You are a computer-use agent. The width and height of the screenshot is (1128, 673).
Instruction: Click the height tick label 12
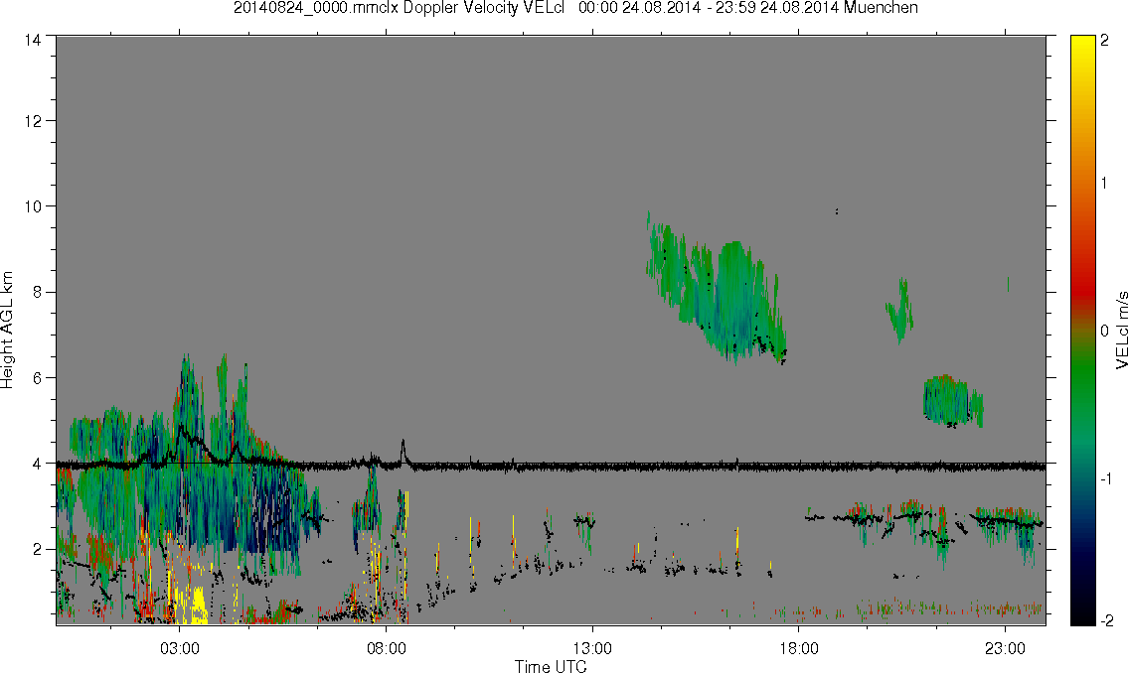(33, 121)
